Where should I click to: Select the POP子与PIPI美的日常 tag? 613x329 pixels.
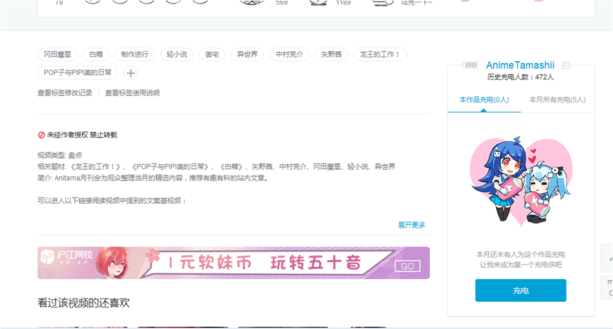78,72
